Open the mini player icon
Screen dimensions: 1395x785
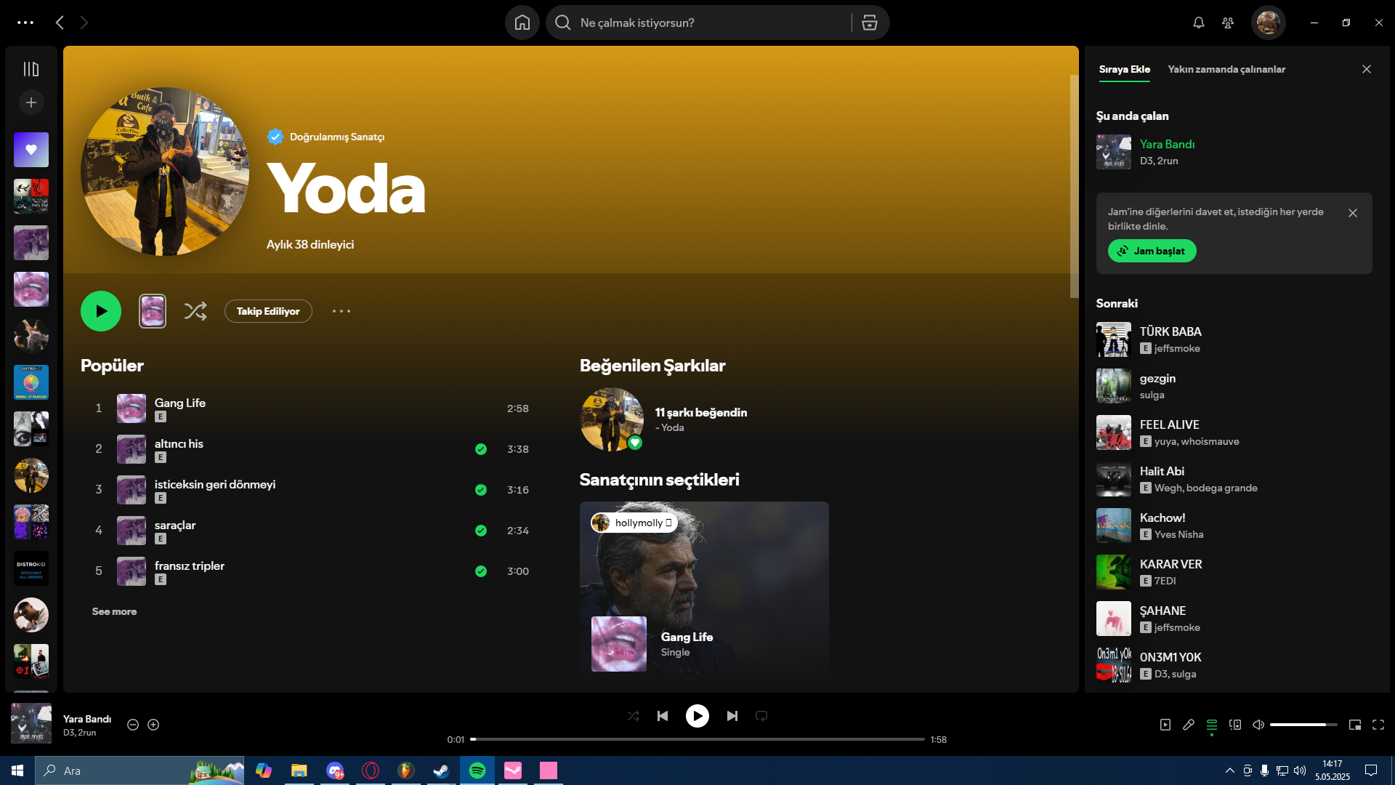tap(1354, 725)
